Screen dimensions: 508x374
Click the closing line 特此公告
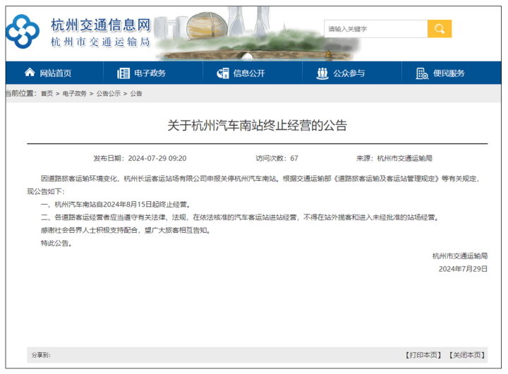point(56,243)
